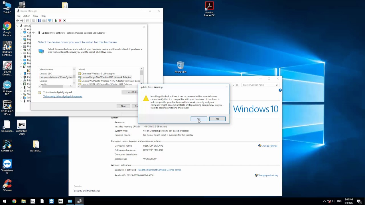Open Acrobat Reader DC desktop icon

click(x=209, y=9)
